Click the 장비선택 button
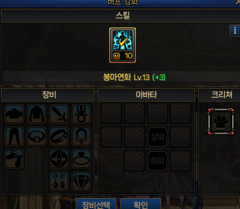240x209 pixels. (96, 204)
